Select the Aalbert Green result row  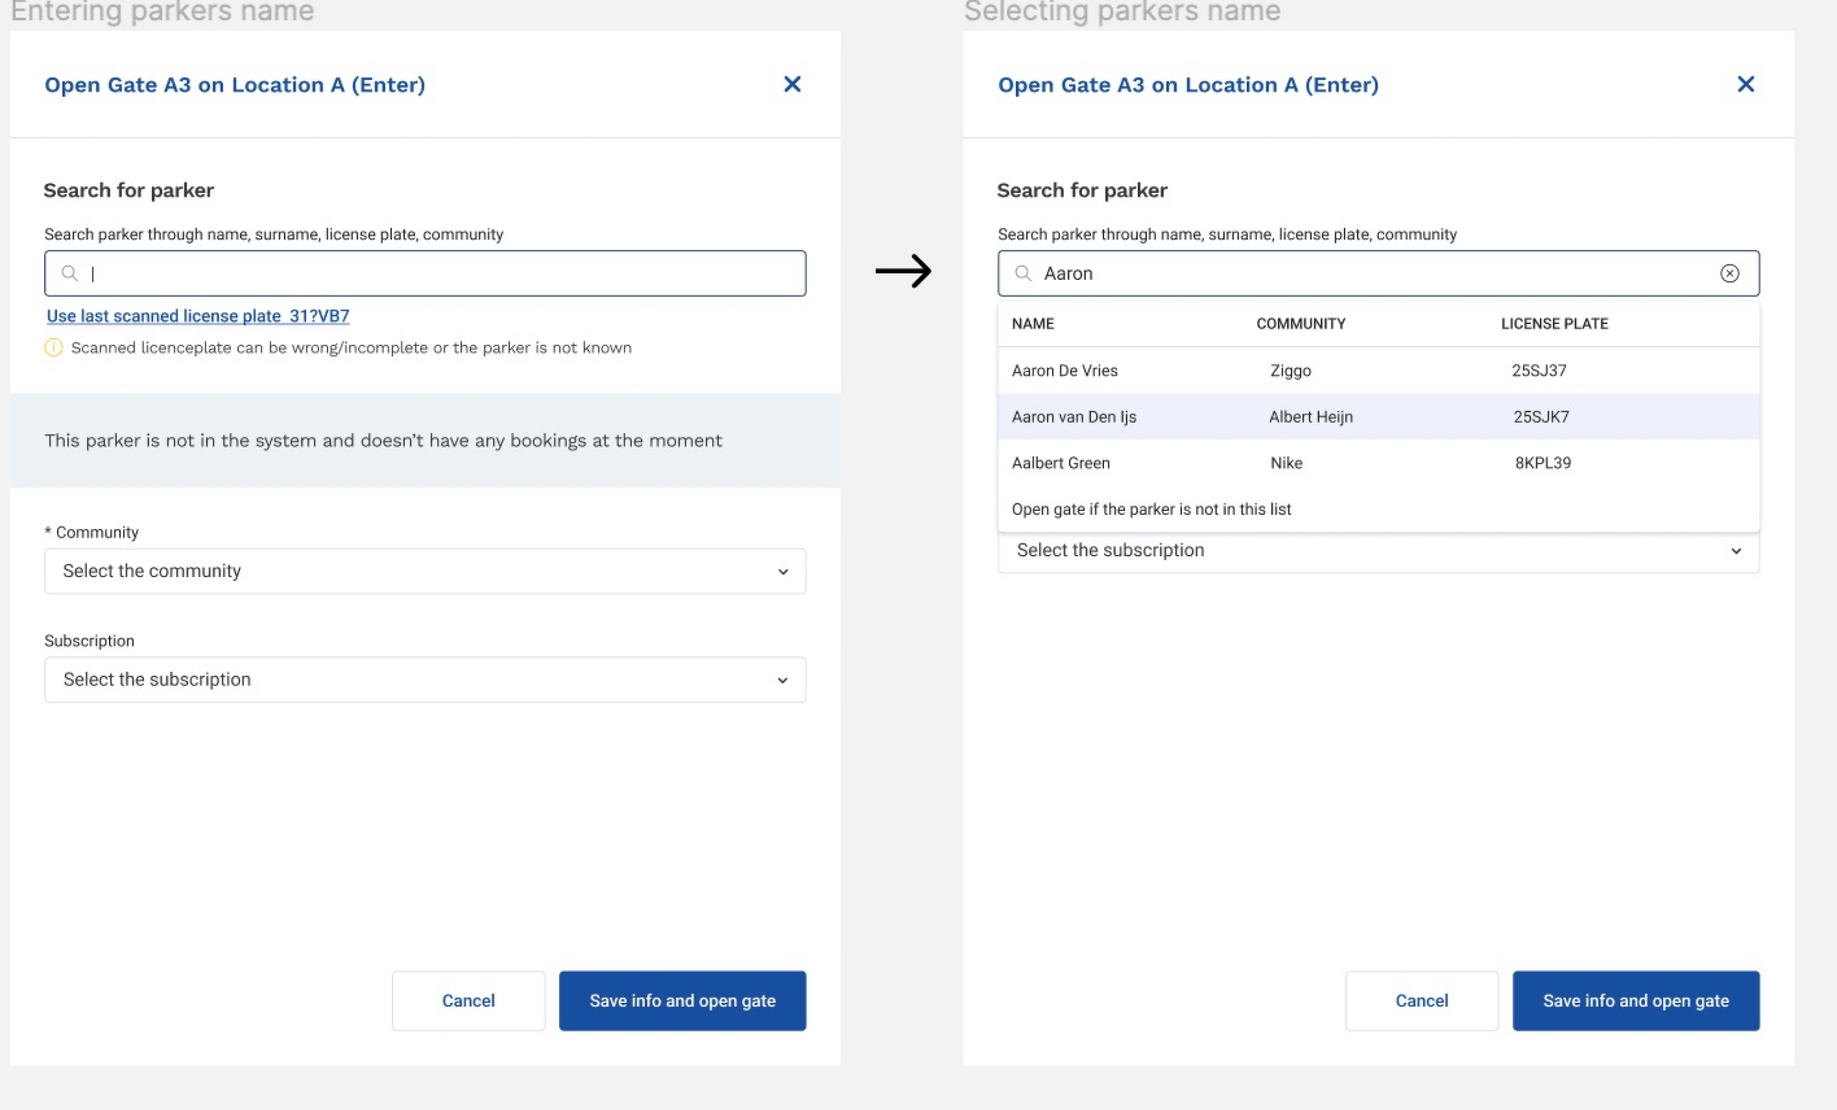tap(1061, 462)
